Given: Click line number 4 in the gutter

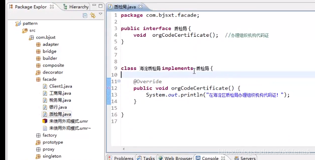Looking at the screenshot, I should [116, 35].
